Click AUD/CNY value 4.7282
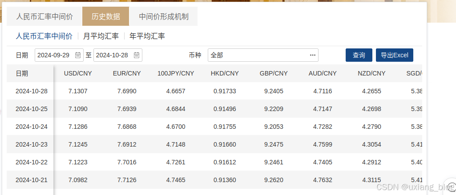This screenshot has width=456, height=195. click(323, 127)
